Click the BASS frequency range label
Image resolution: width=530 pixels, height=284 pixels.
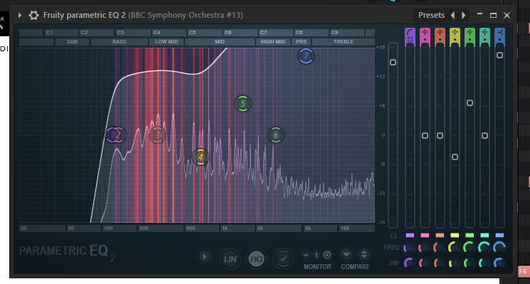[120, 42]
